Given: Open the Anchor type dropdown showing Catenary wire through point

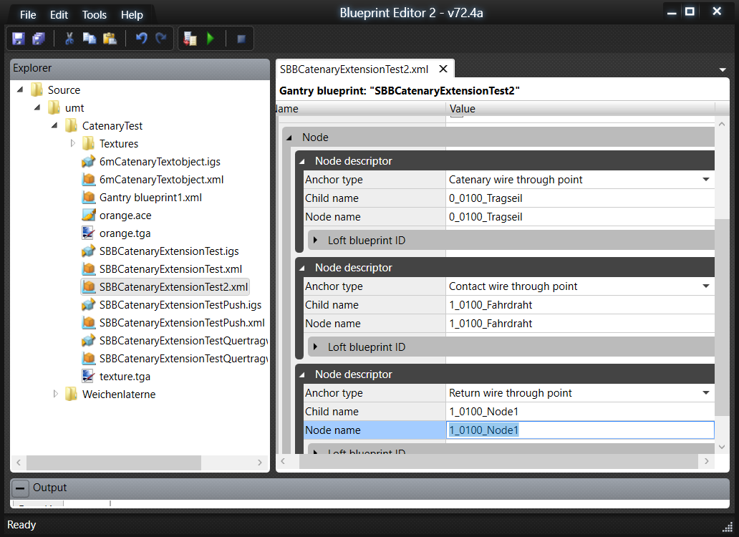Looking at the screenshot, I should tap(705, 180).
